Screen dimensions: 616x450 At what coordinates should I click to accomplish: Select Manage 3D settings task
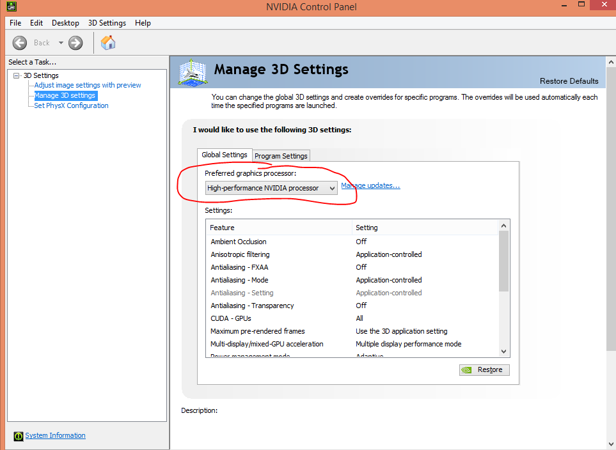click(x=65, y=95)
